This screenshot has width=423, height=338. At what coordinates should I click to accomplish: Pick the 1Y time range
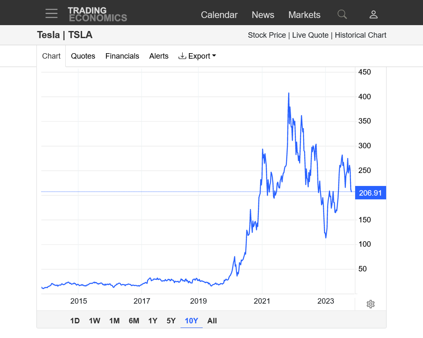[152, 321]
